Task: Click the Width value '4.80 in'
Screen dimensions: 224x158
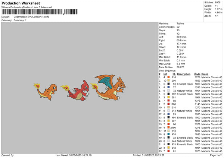Action: click(218, 13)
